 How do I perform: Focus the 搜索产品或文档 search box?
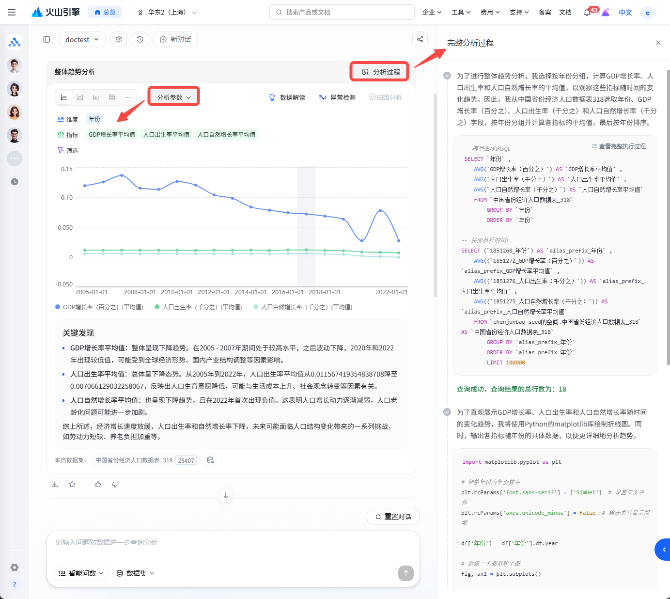pos(342,12)
